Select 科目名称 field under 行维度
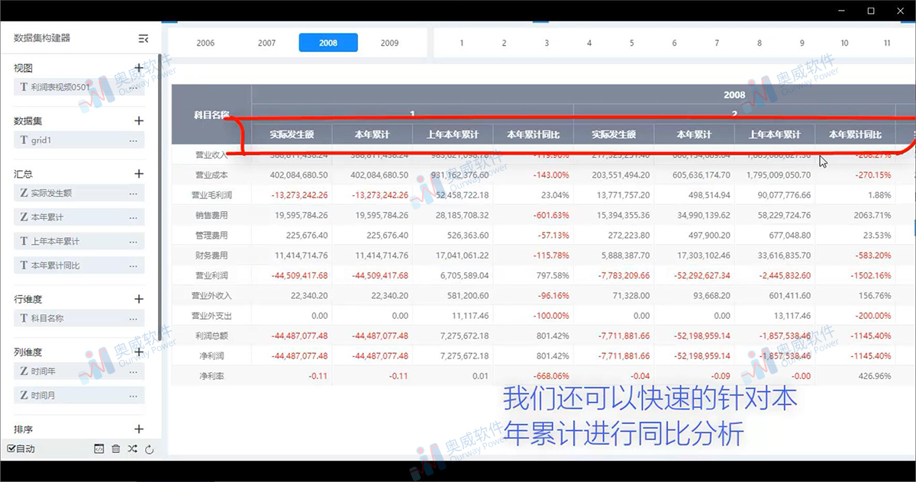916x482 pixels. pyautogui.click(x=79, y=318)
